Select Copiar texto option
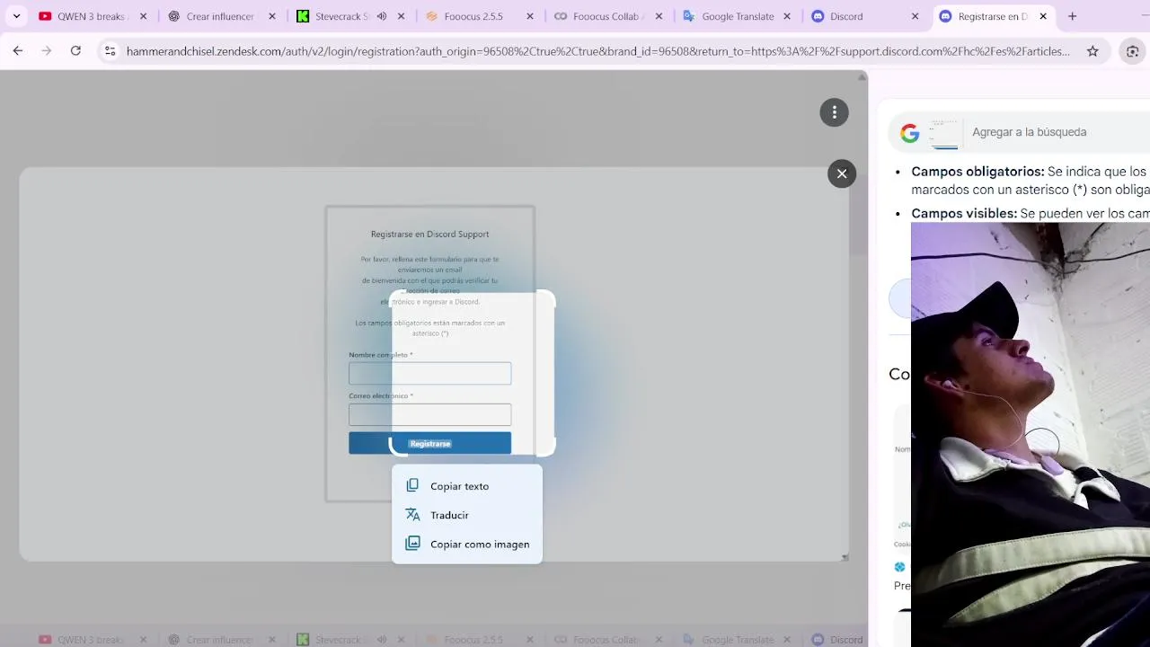 467,486
